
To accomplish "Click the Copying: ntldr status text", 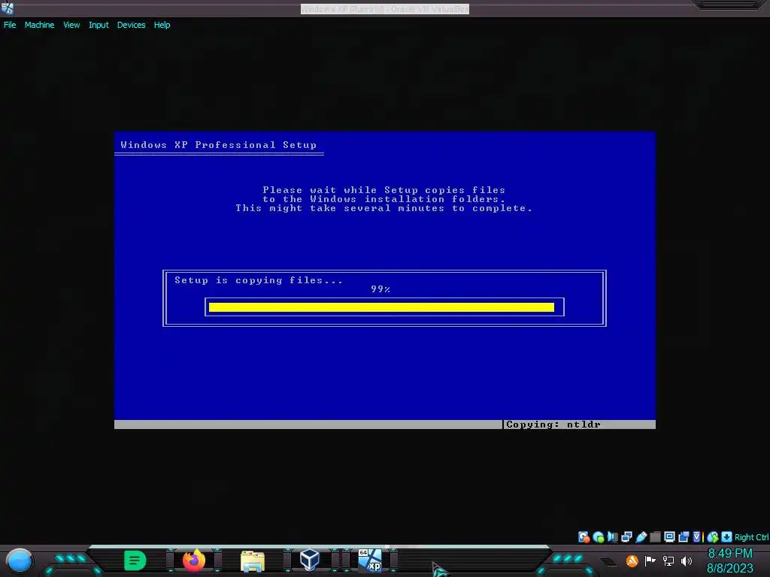I will click(553, 424).
